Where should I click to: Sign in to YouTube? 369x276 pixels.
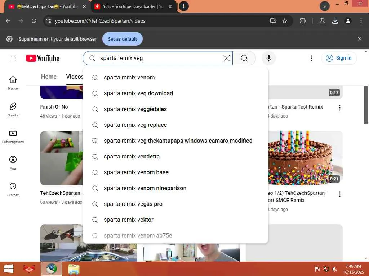point(339,58)
